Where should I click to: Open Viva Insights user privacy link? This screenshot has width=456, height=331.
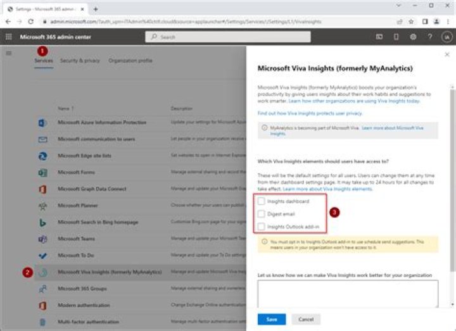click(310, 113)
